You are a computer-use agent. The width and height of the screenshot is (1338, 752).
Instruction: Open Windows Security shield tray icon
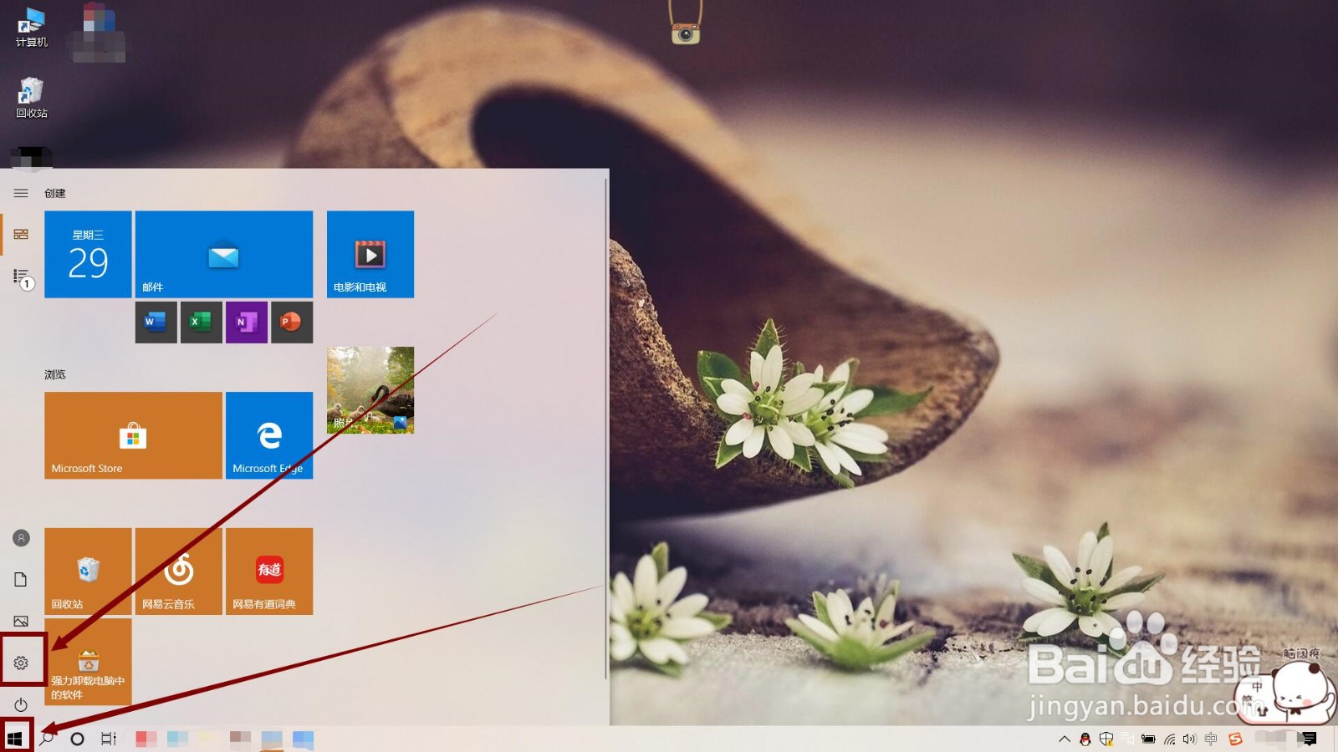(1106, 739)
